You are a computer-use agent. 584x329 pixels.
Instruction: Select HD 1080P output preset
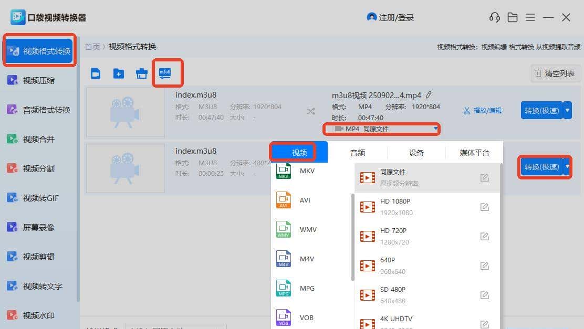click(395, 206)
